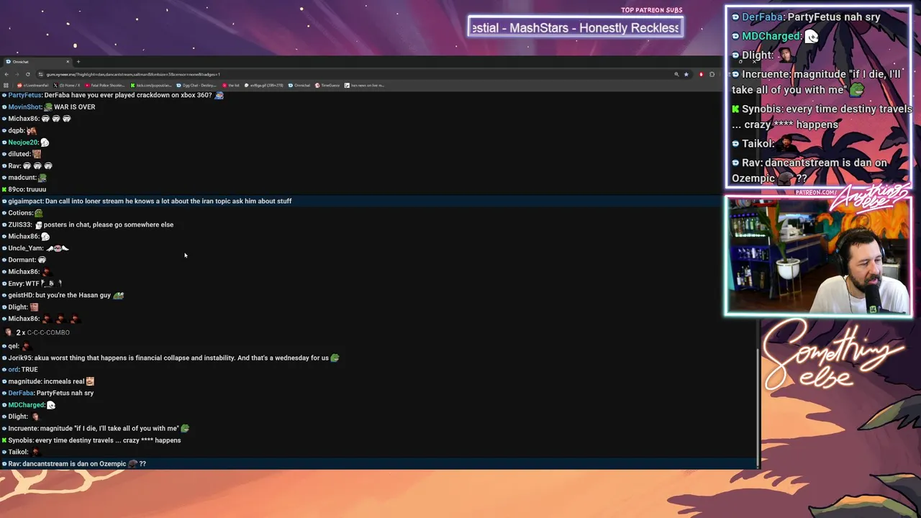This screenshot has width=921, height=518.
Task: Open the Omnichat bookmark
Action: 299,85
